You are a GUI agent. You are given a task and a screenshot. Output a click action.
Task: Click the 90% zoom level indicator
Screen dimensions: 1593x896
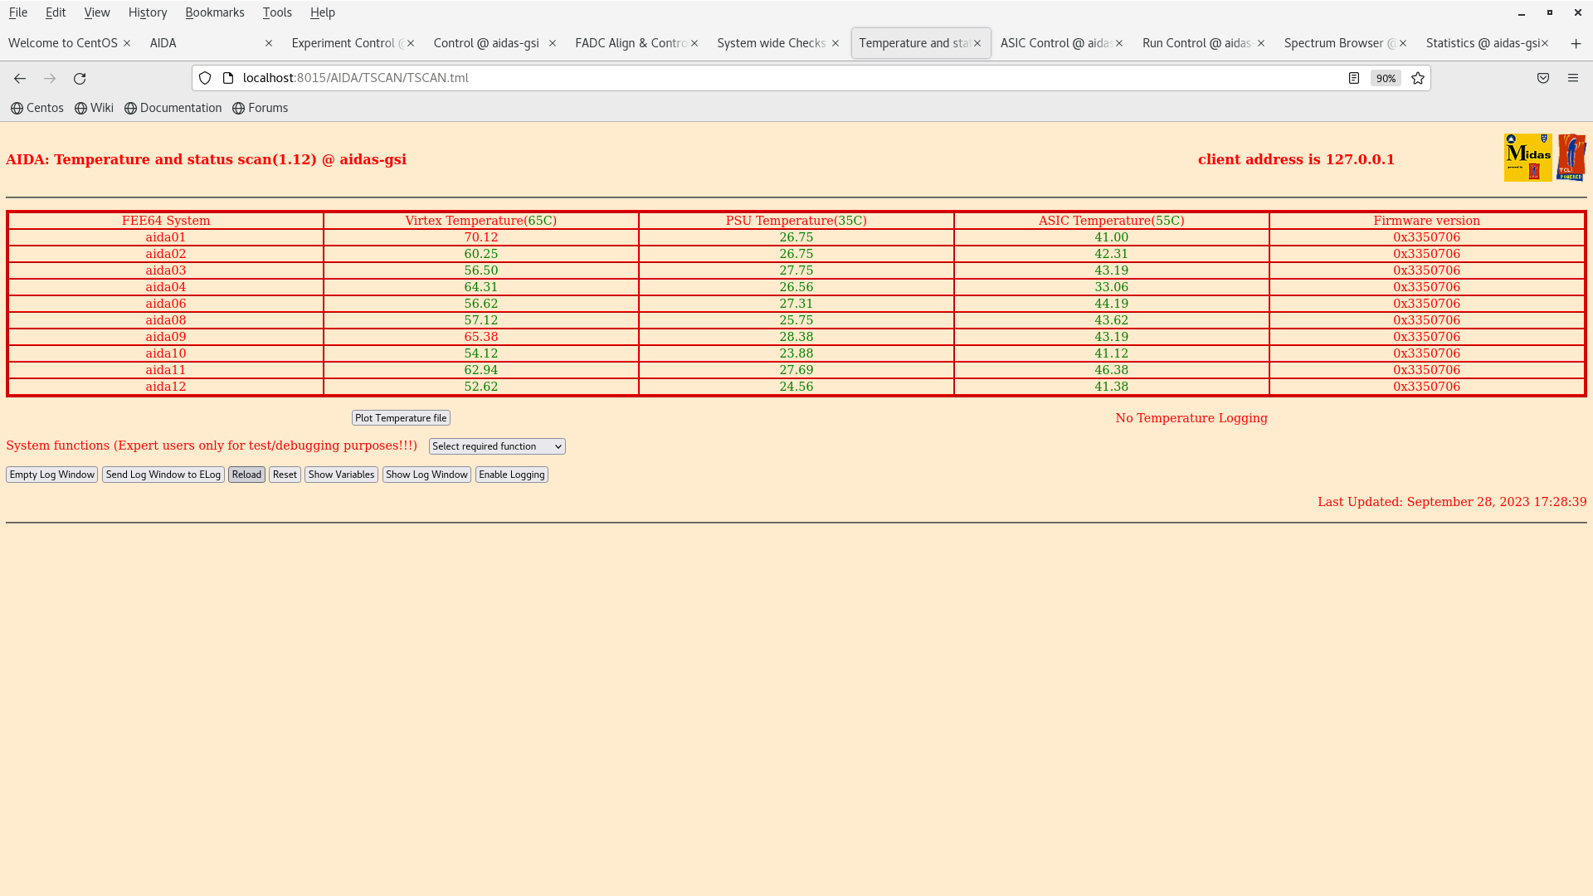point(1386,78)
